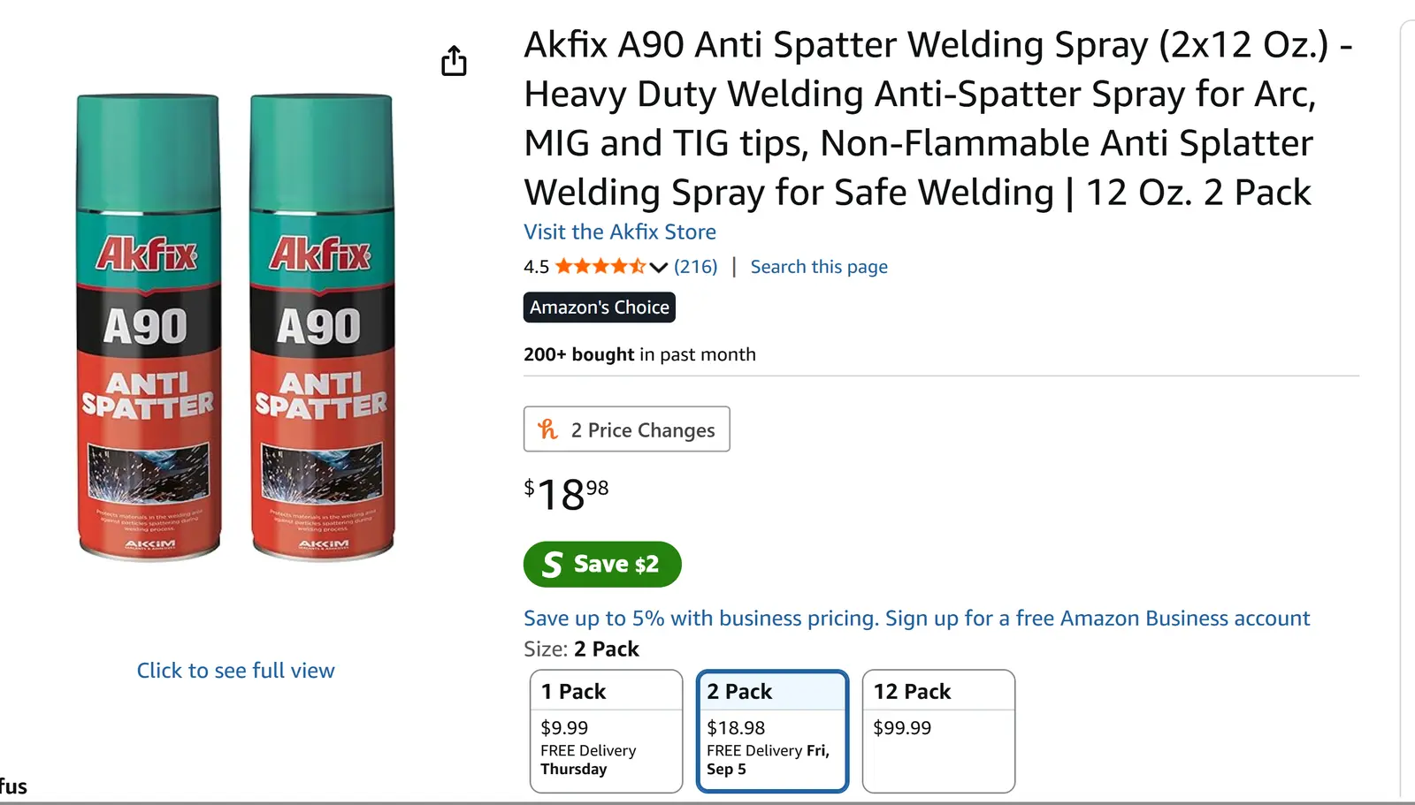Expand the rating breakdown chevron
Image resolution: width=1415 pixels, height=805 pixels.
(658, 267)
